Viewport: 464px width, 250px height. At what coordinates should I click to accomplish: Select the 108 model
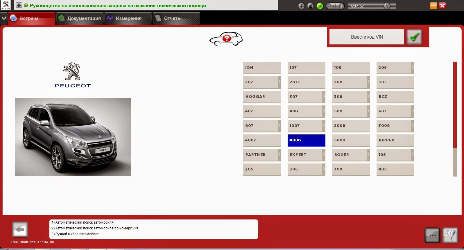(x=351, y=68)
